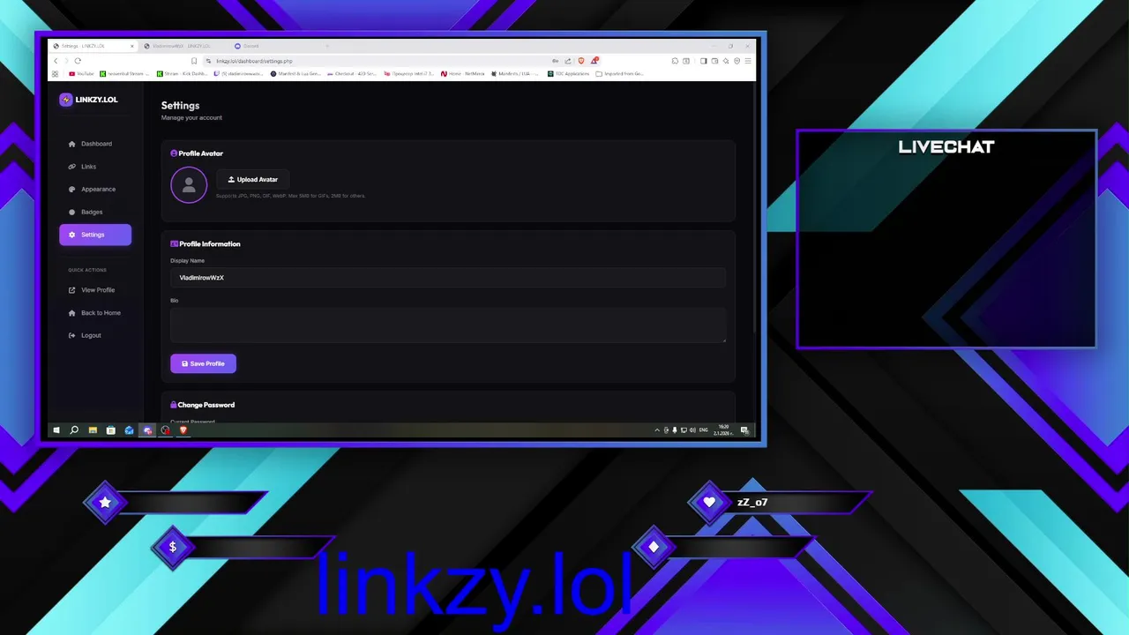Click Logout in the sidebar
This screenshot has height=635, width=1129.
tap(95, 335)
